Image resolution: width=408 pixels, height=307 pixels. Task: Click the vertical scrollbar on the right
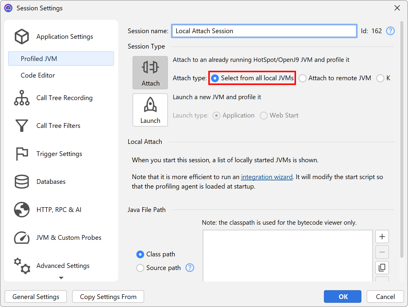401,139
